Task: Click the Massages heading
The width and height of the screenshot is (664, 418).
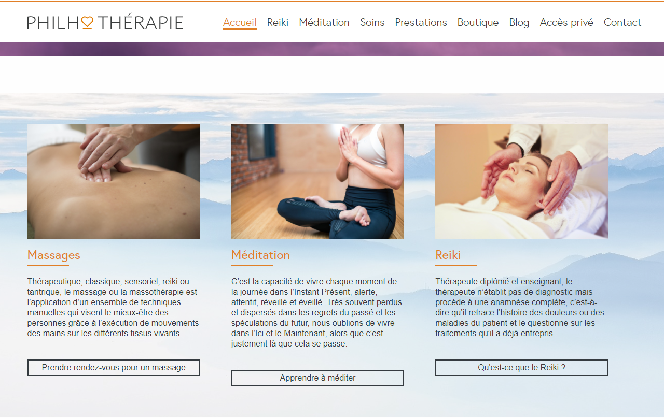Action: pyautogui.click(x=54, y=255)
